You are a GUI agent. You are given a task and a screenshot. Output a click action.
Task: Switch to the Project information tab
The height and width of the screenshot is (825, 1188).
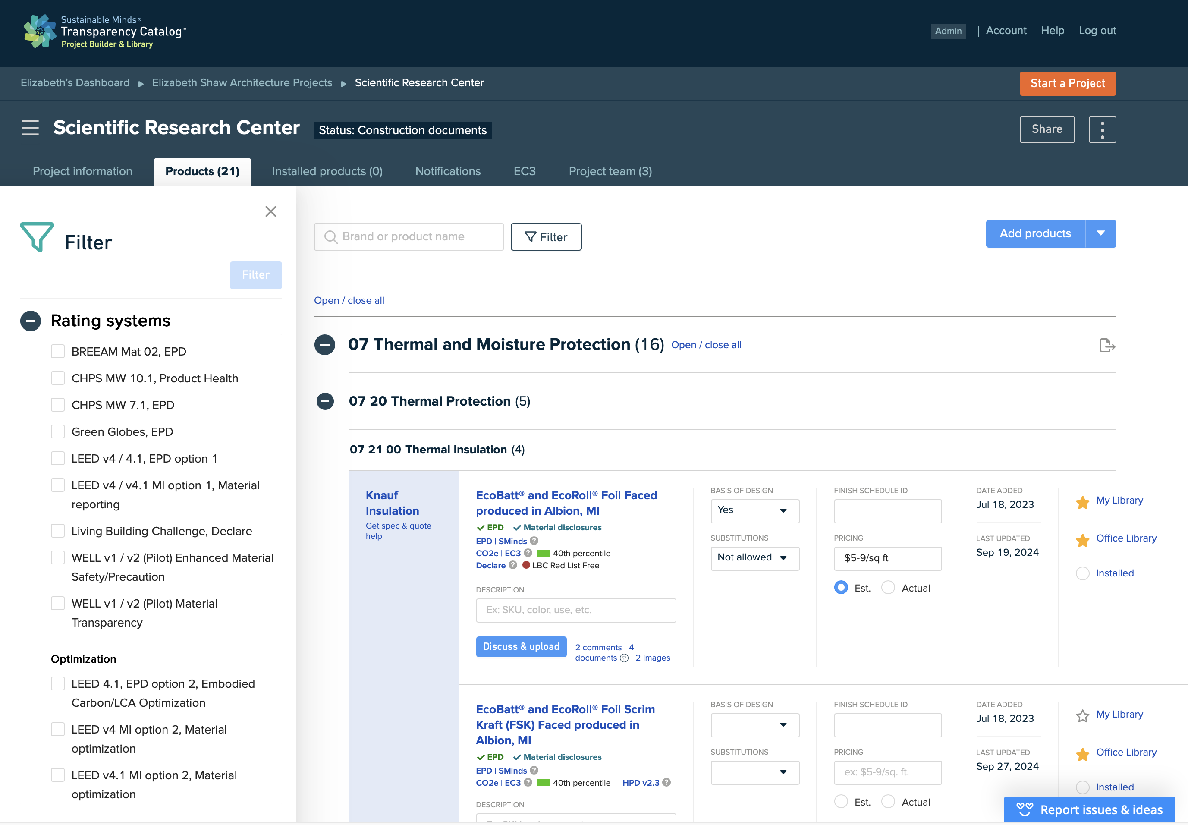[83, 172]
